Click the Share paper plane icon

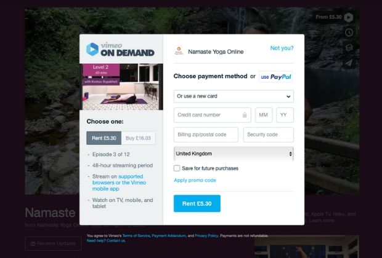[349, 63]
